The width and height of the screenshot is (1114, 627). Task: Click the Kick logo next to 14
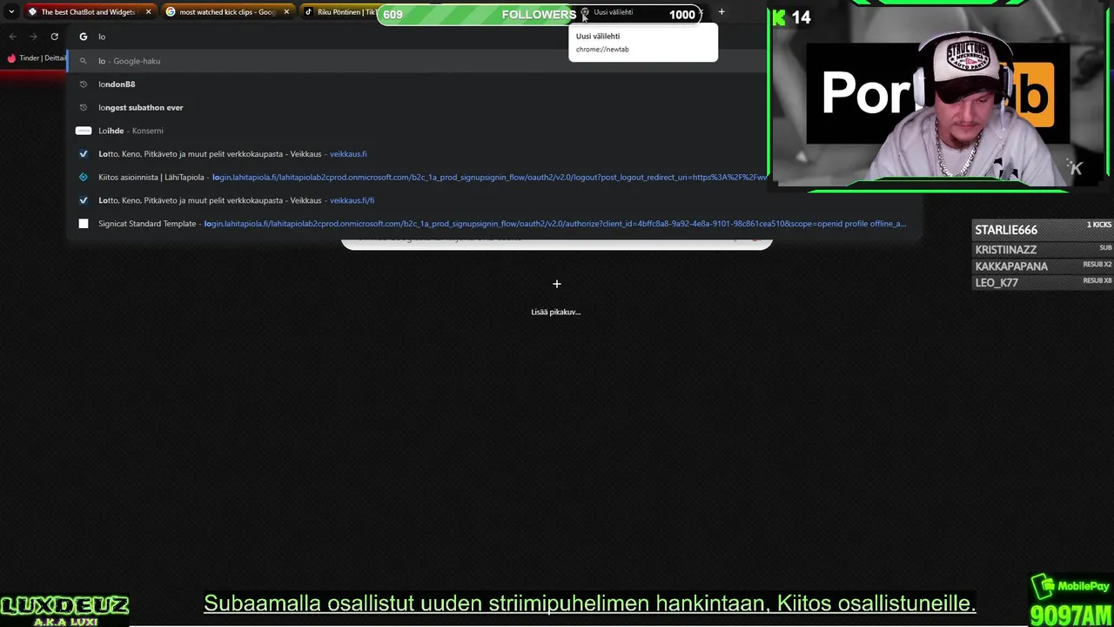click(779, 17)
